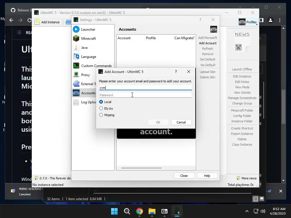Click Add Account in the Accounts panel
The image size is (291, 218).
tap(208, 43)
